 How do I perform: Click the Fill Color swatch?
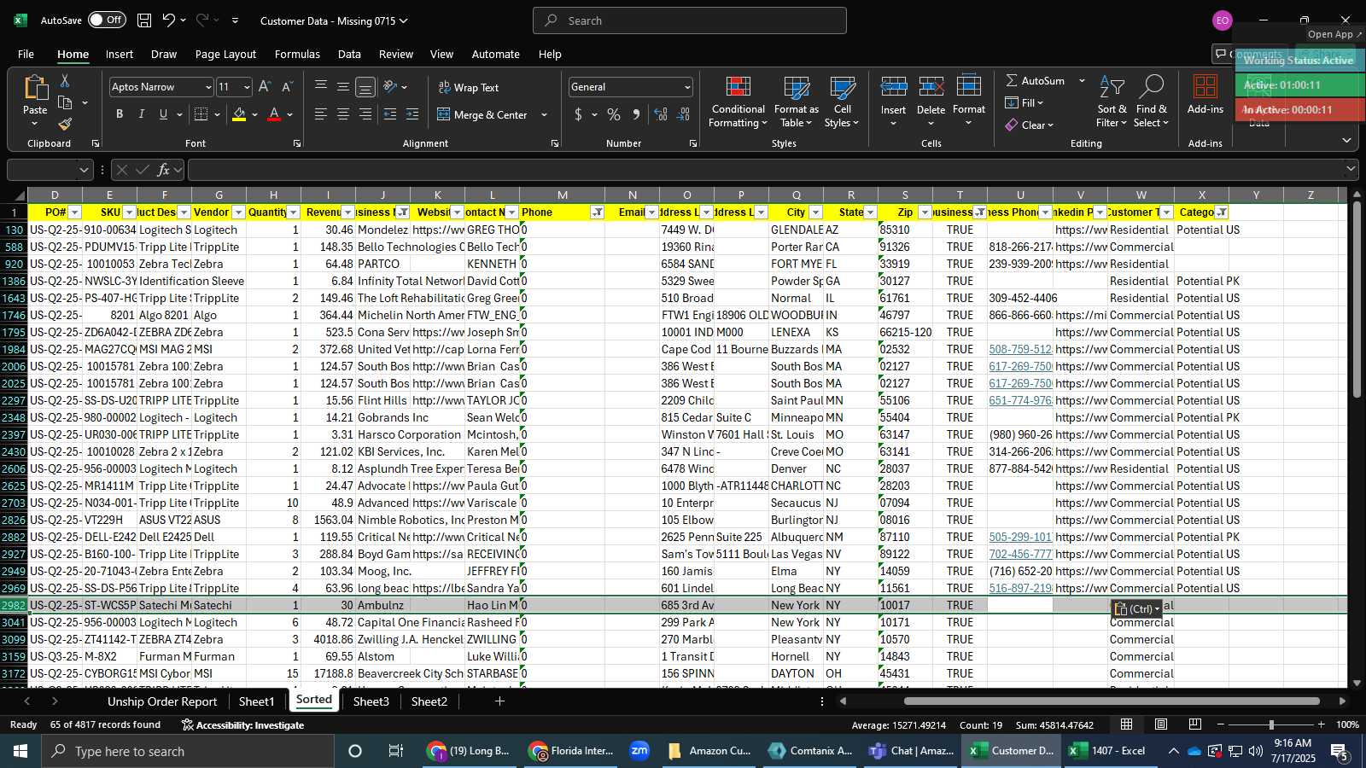click(x=239, y=114)
